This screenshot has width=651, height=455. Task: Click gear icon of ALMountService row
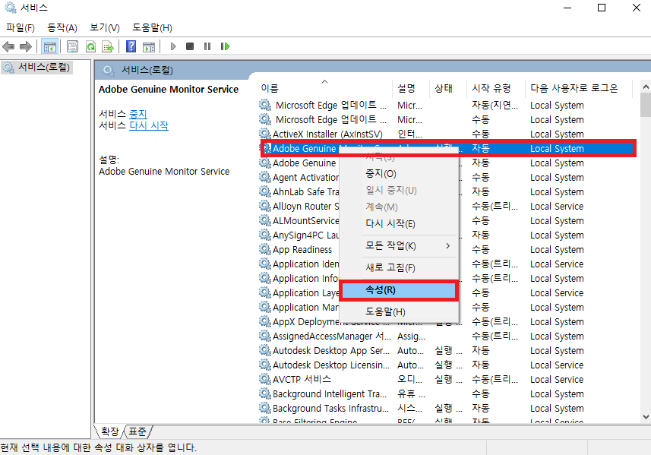pos(265,220)
